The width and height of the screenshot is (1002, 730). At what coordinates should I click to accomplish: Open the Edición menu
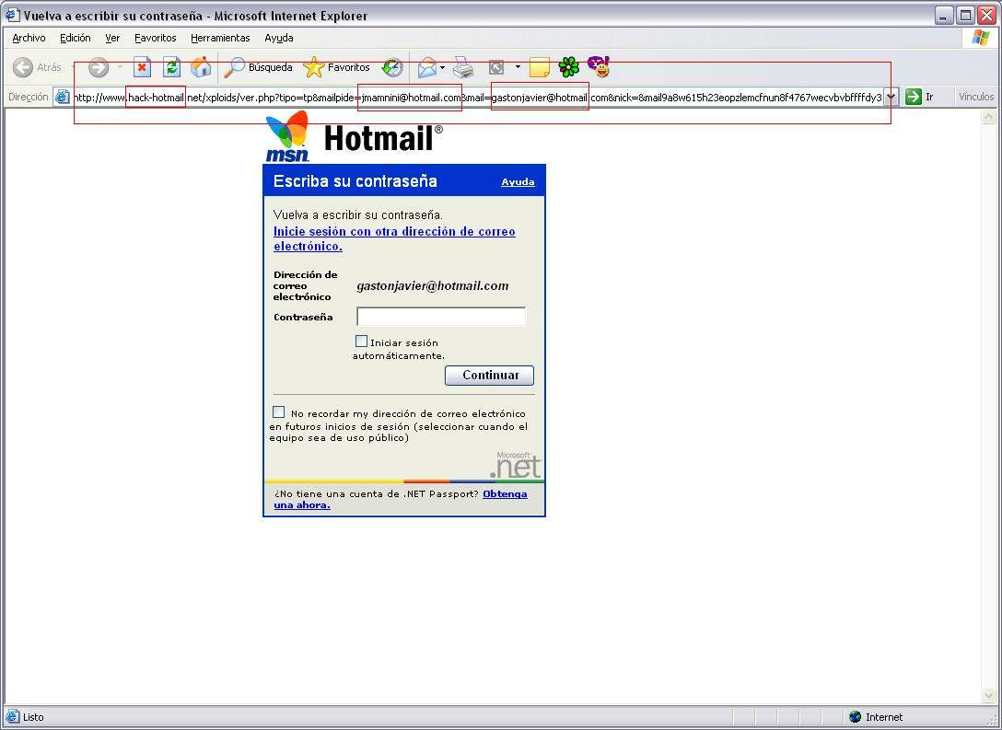[x=76, y=38]
